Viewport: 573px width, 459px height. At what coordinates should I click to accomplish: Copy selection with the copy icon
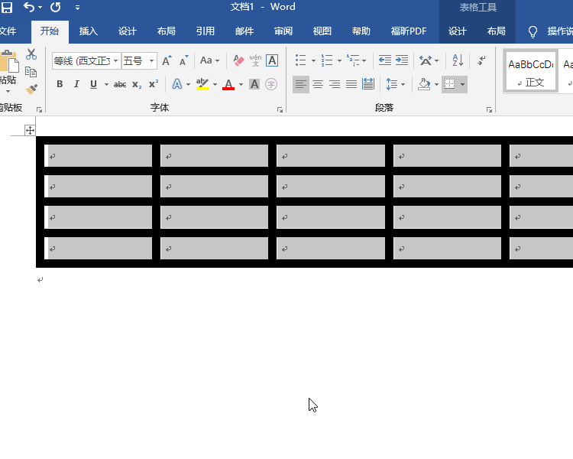point(31,72)
